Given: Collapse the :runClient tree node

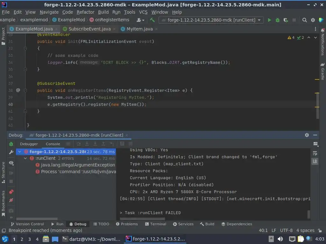Looking at the screenshot, I should 25,158.
